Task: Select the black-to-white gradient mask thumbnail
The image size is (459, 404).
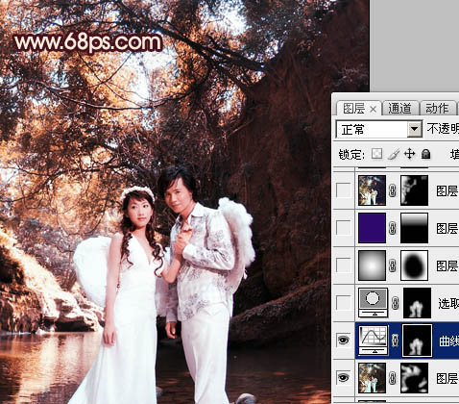Action: 414,228
